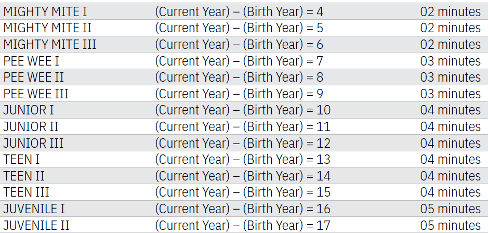
Task: Select the age formula equal to 10
Action: (x=243, y=110)
